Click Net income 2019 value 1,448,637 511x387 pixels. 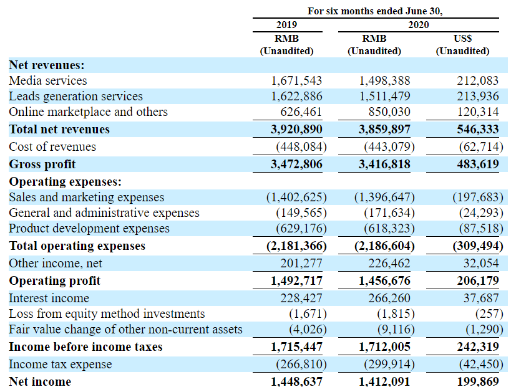click(296, 381)
